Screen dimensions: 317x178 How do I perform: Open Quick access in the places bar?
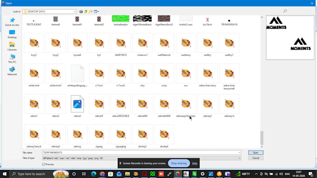click(x=12, y=22)
